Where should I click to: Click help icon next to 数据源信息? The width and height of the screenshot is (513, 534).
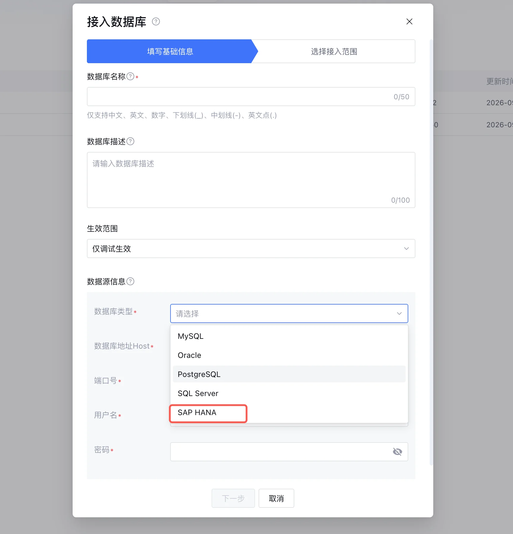[x=130, y=281]
